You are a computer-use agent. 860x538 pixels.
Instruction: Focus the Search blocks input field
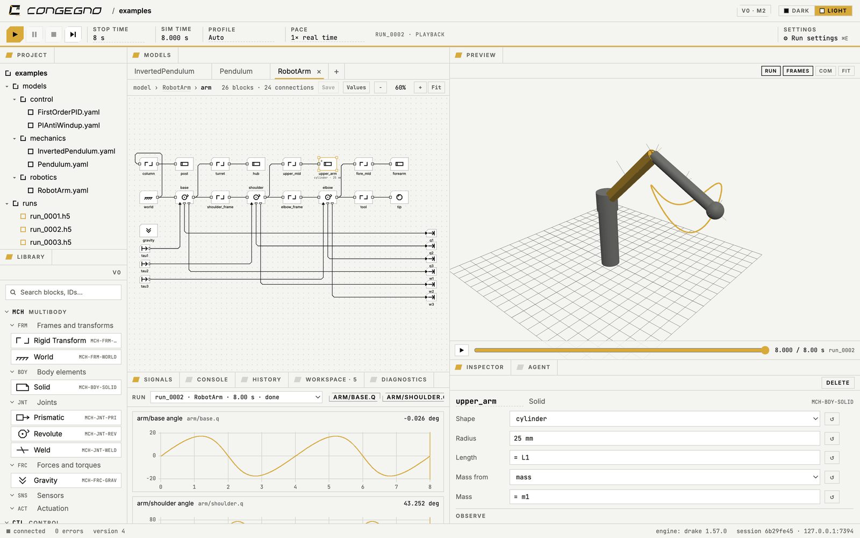(63, 293)
